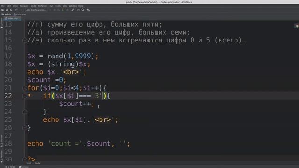Click the Open folder toolbar icon
299x168 pixels.
pos(3,10)
